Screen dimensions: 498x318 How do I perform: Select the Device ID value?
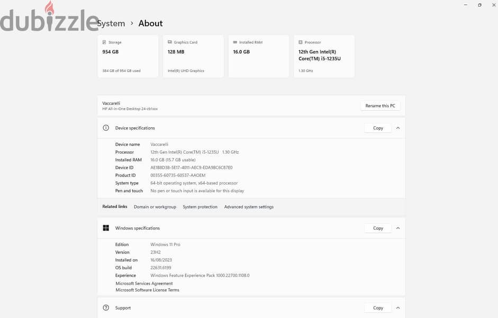tap(192, 167)
